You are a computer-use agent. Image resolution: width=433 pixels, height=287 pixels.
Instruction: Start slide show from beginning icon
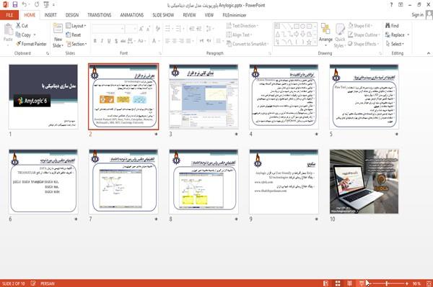pos(46,4)
